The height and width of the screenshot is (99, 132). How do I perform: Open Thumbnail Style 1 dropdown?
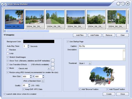pyautogui.click(x=90, y=63)
